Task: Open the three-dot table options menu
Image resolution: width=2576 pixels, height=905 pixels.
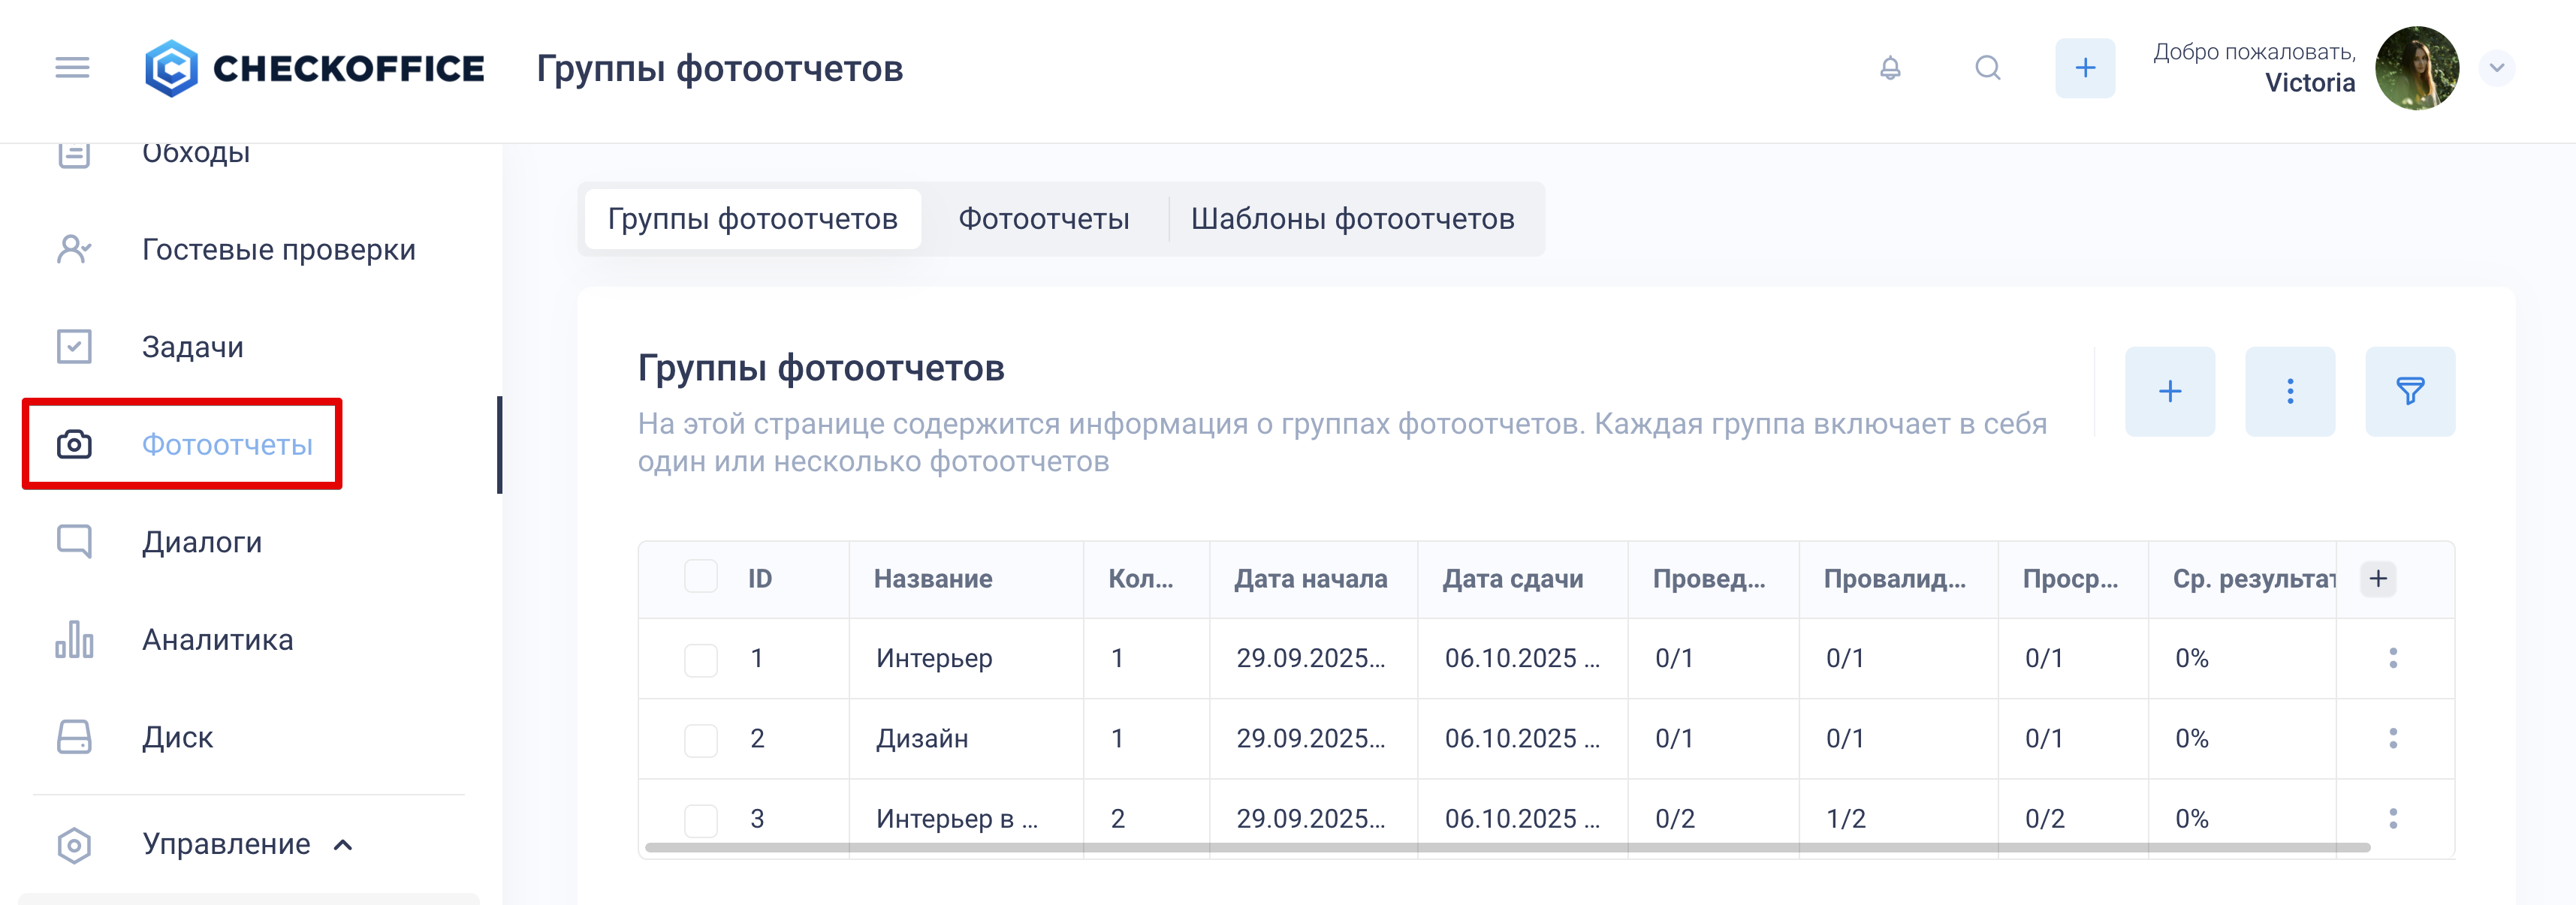Action: 2289,390
